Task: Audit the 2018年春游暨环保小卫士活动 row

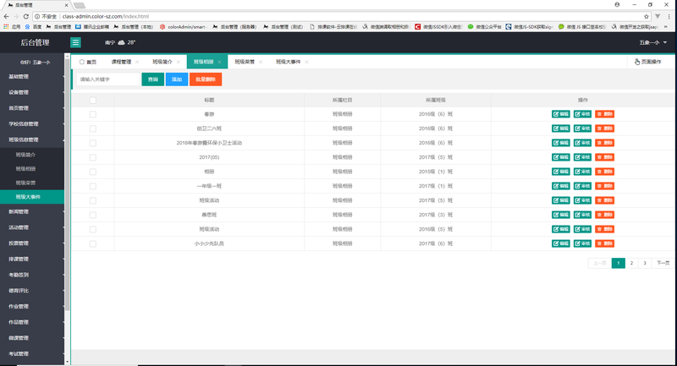Action: (582, 143)
